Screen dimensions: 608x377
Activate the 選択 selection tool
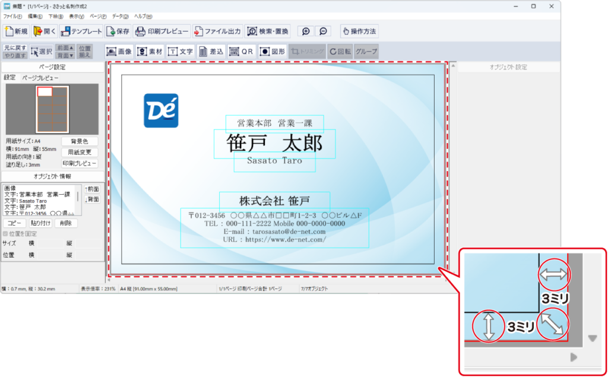tap(42, 52)
